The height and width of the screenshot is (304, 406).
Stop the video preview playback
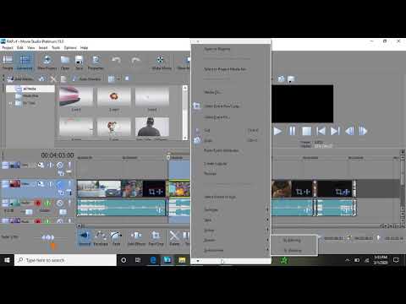(x=306, y=131)
